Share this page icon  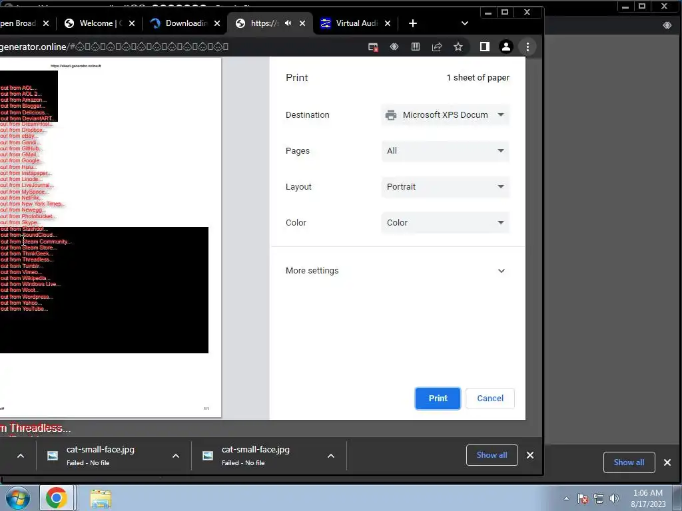pos(437,47)
